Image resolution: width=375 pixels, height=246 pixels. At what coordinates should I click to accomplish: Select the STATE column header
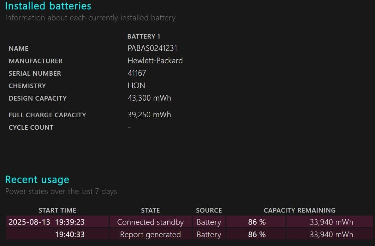[150, 210]
